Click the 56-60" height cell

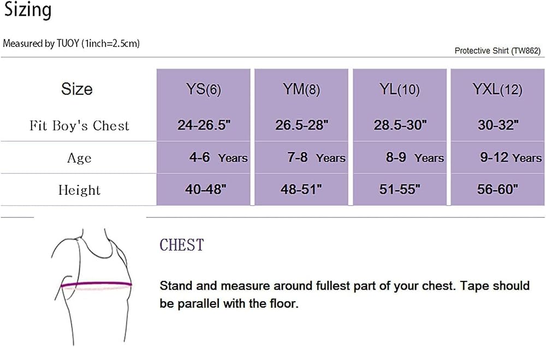(x=497, y=189)
